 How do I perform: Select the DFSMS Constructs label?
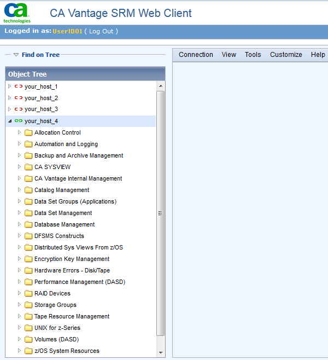click(x=59, y=236)
